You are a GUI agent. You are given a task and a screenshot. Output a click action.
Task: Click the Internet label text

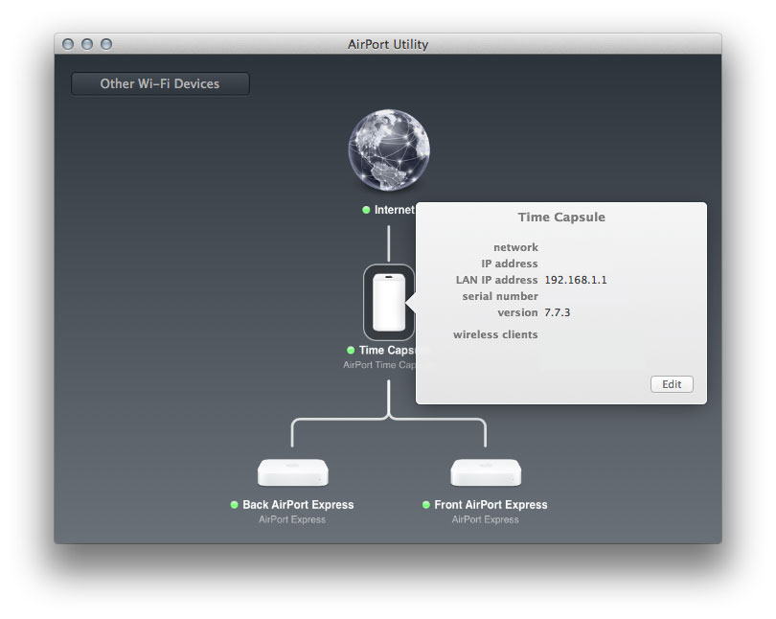[394, 210]
